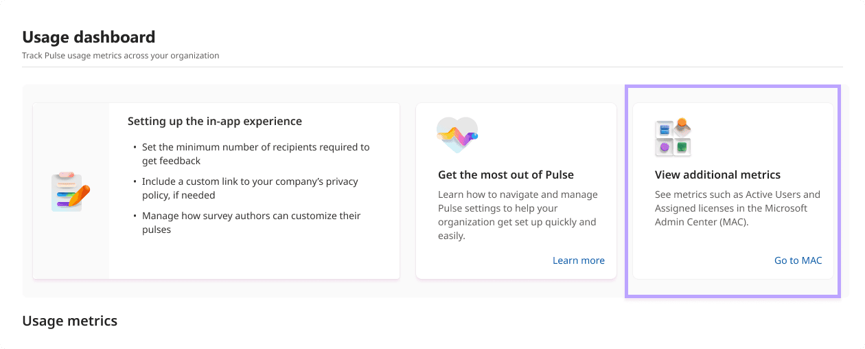865x349 pixels.
Task: Click the Pulse heart logo icon
Action: 457,135
